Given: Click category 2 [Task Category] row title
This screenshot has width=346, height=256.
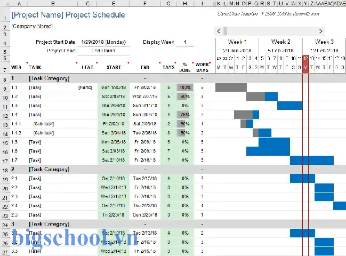Looking at the screenshot, I should 49,169.
